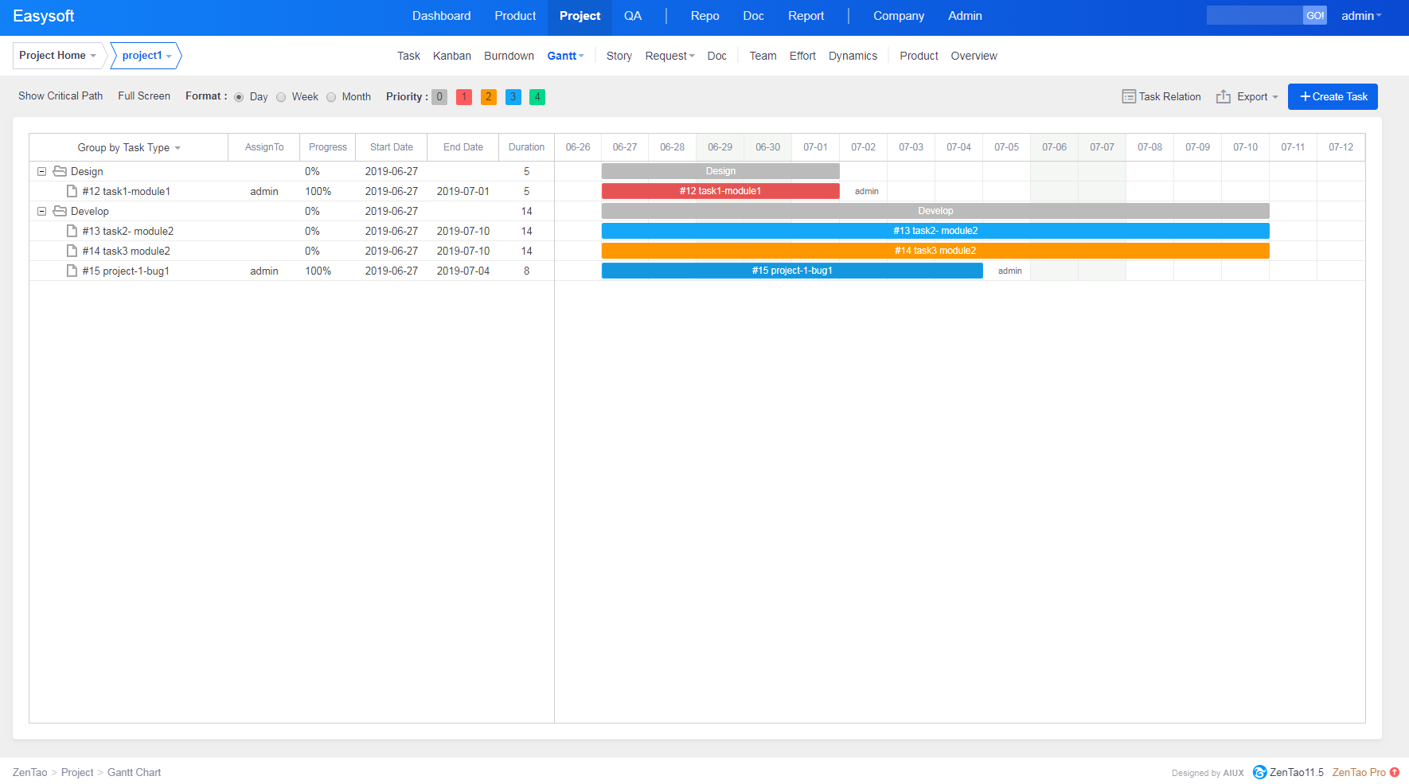Open the Group by Task Type dropdown
Viewport: 1409px width, 784px height.
click(x=128, y=147)
